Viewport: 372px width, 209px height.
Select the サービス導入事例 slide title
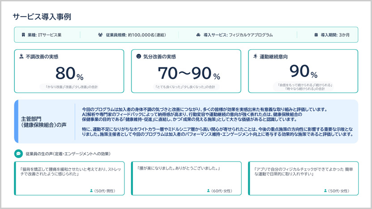click(x=42, y=17)
